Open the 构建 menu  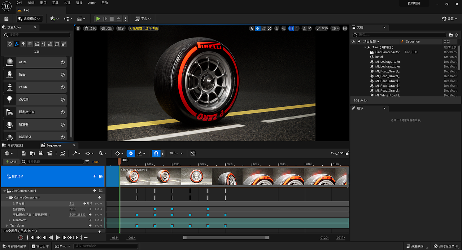[67, 3]
